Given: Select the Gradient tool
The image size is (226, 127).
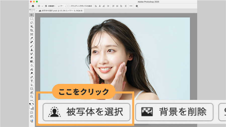Looking at the screenshot, I should (x=32, y=61).
